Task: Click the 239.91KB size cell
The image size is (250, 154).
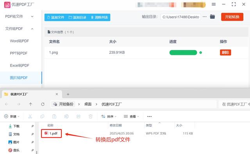Action: tap(117, 52)
